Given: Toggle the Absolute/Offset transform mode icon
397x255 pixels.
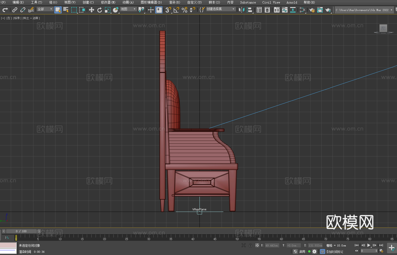Looking at the screenshot, I should (x=257, y=245).
